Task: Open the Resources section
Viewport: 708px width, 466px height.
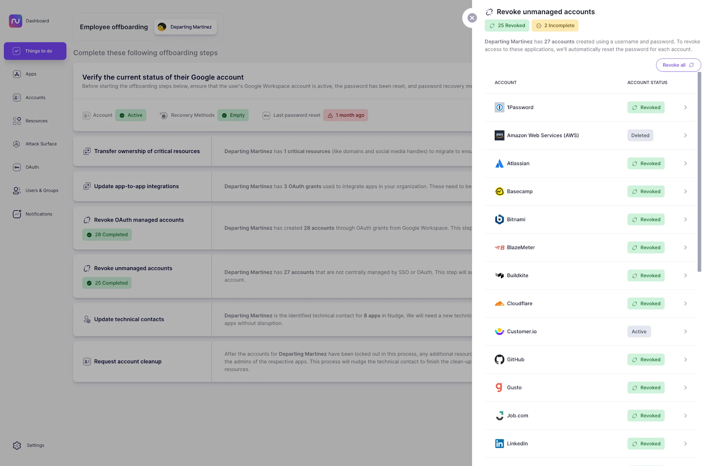Action: [36, 120]
